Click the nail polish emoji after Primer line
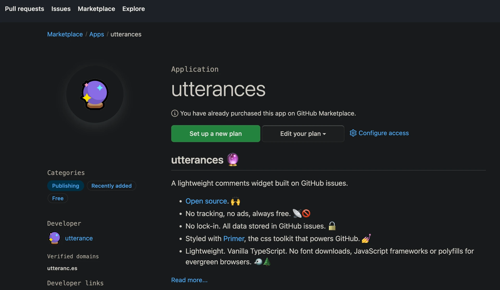Image resolution: width=500 pixels, height=290 pixels. (366, 238)
